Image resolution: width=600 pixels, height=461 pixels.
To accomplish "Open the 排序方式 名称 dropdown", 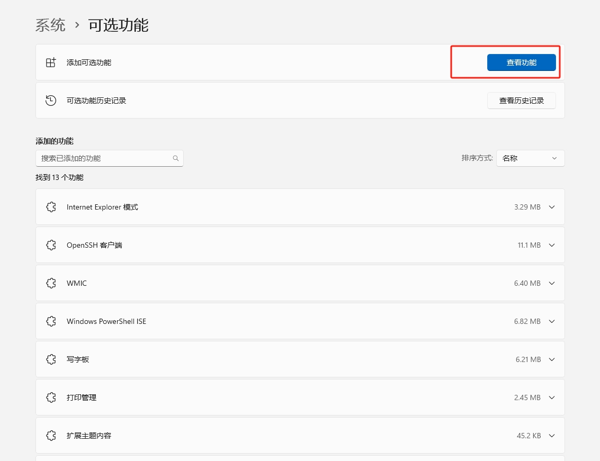I will [530, 158].
